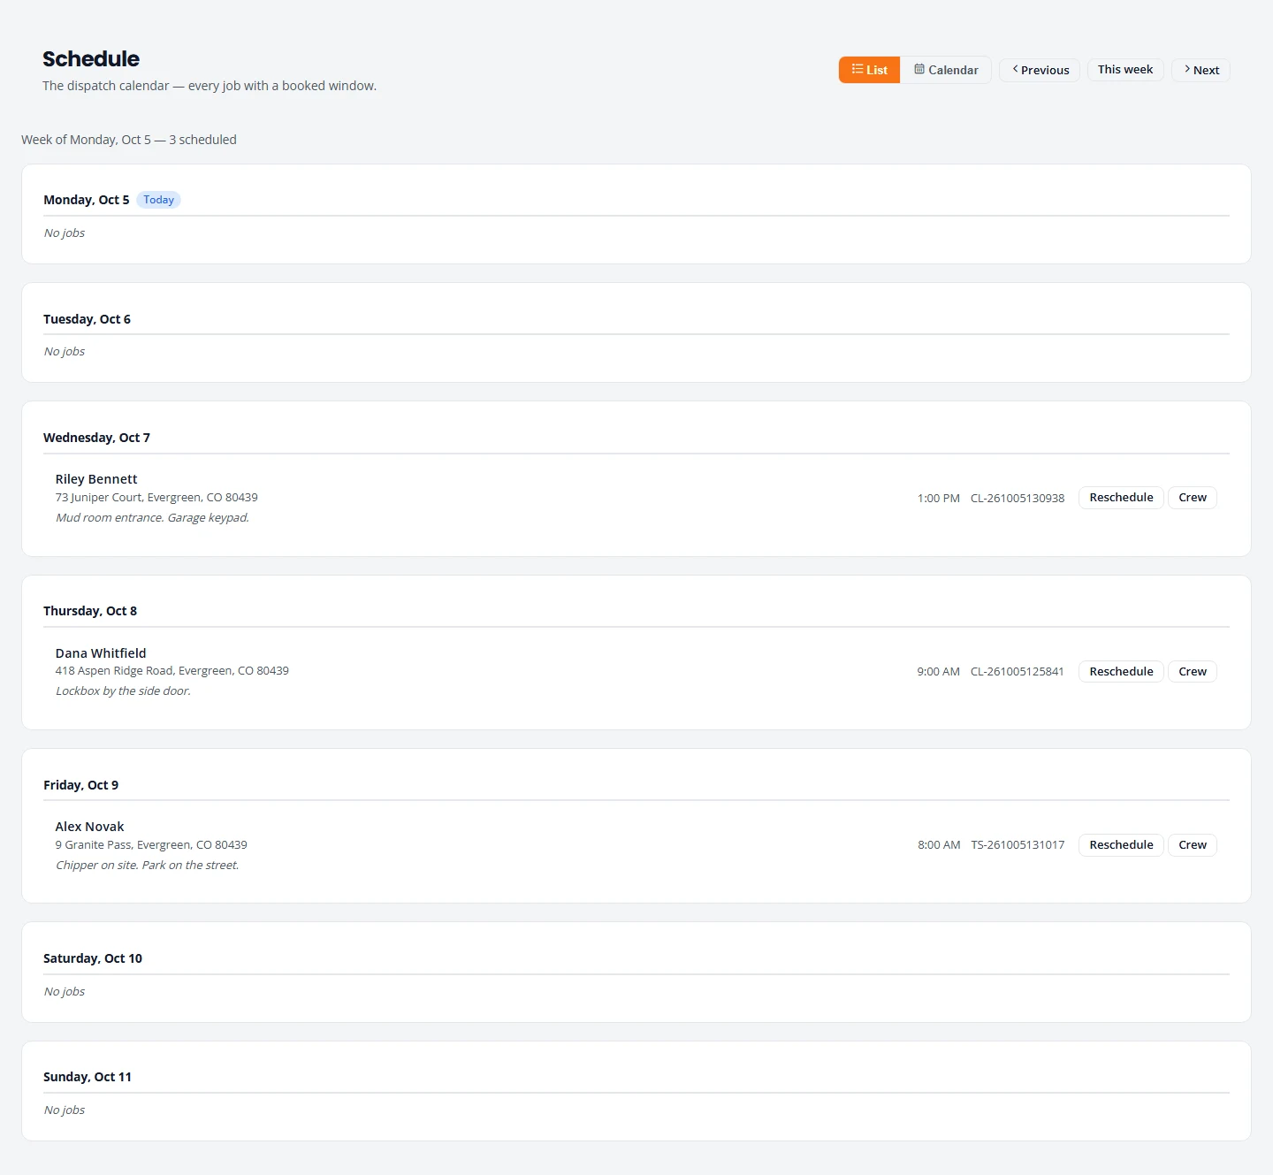Click the Wednesday, Oct 7 heading
The width and height of the screenshot is (1273, 1175).
tap(96, 438)
